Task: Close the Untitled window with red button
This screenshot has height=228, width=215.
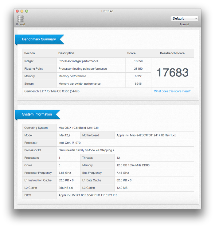Action: [x=17, y=11]
